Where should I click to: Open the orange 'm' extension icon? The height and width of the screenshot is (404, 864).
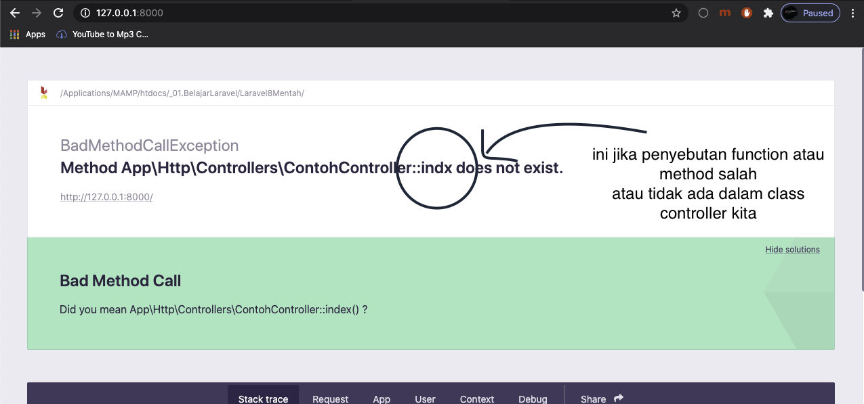pos(725,13)
